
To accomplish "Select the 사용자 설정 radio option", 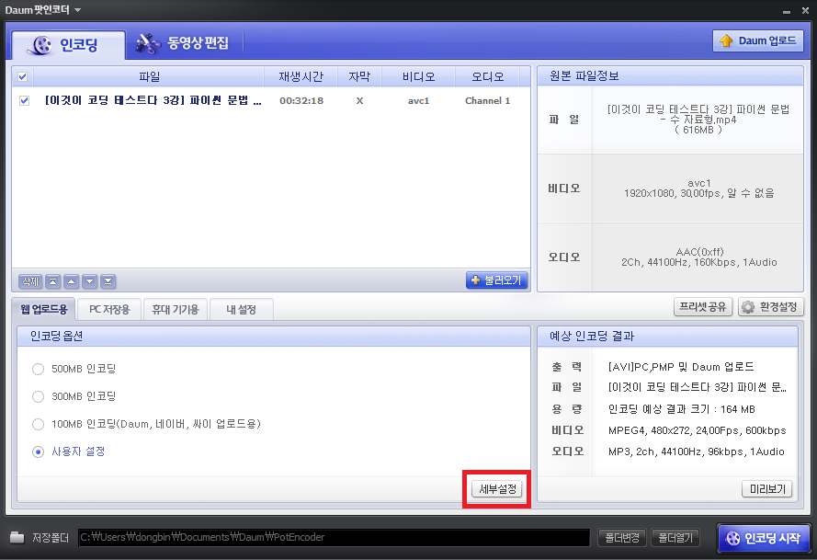I will (38, 451).
